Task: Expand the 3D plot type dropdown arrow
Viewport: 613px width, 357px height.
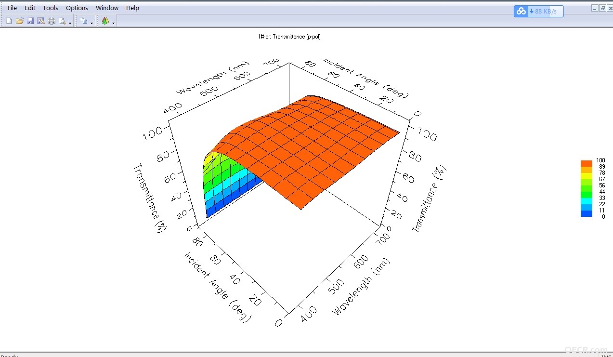Action: pyautogui.click(x=114, y=23)
